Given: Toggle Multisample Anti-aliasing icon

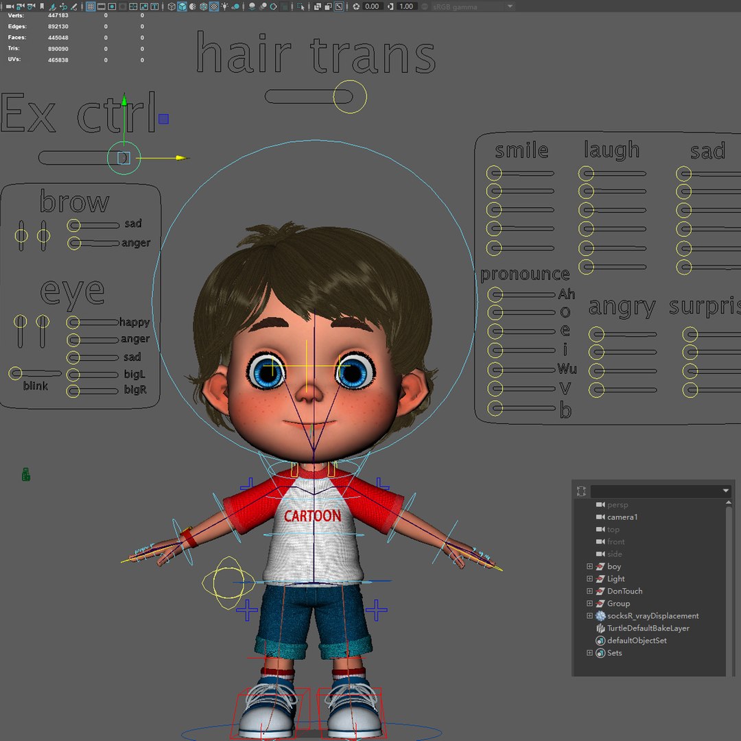Looking at the screenshot, I should pyautogui.click(x=274, y=7).
